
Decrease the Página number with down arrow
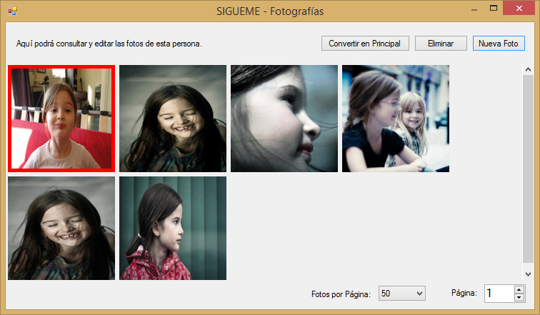[x=519, y=297]
